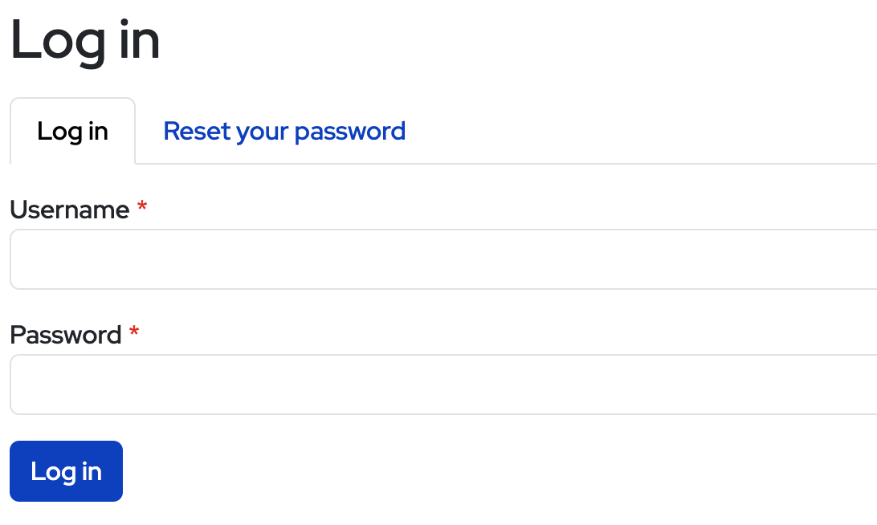Click the Log in page heading
Screen dimensions: 877x525
84,42
